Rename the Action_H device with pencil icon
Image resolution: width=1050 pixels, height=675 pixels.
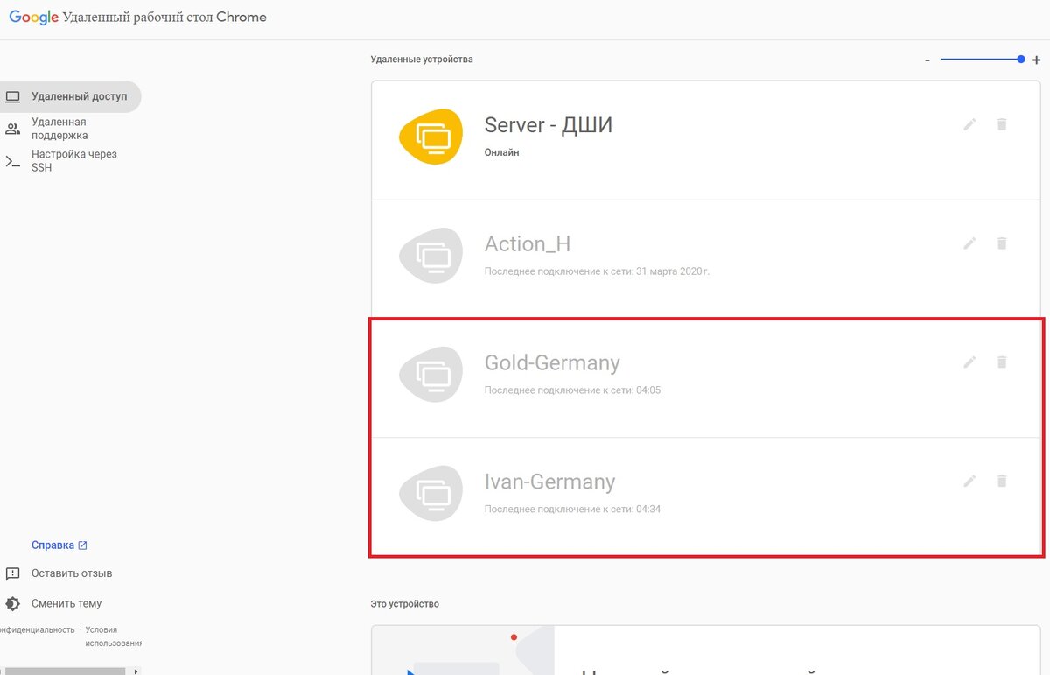pos(969,243)
